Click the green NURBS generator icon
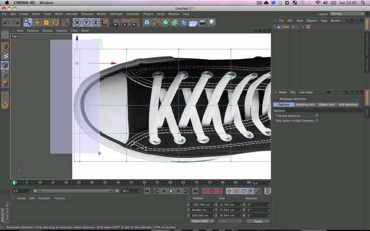The image size is (370, 231). (166, 23)
